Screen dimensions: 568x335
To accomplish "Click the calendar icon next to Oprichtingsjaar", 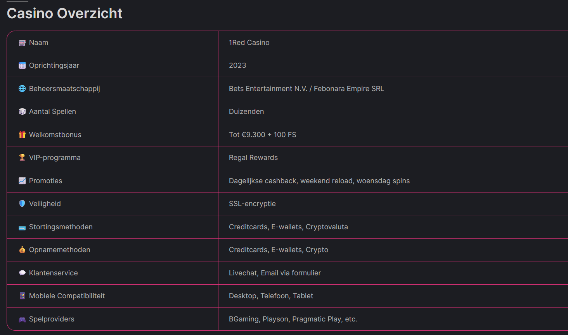I will click(x=22, y=66).
